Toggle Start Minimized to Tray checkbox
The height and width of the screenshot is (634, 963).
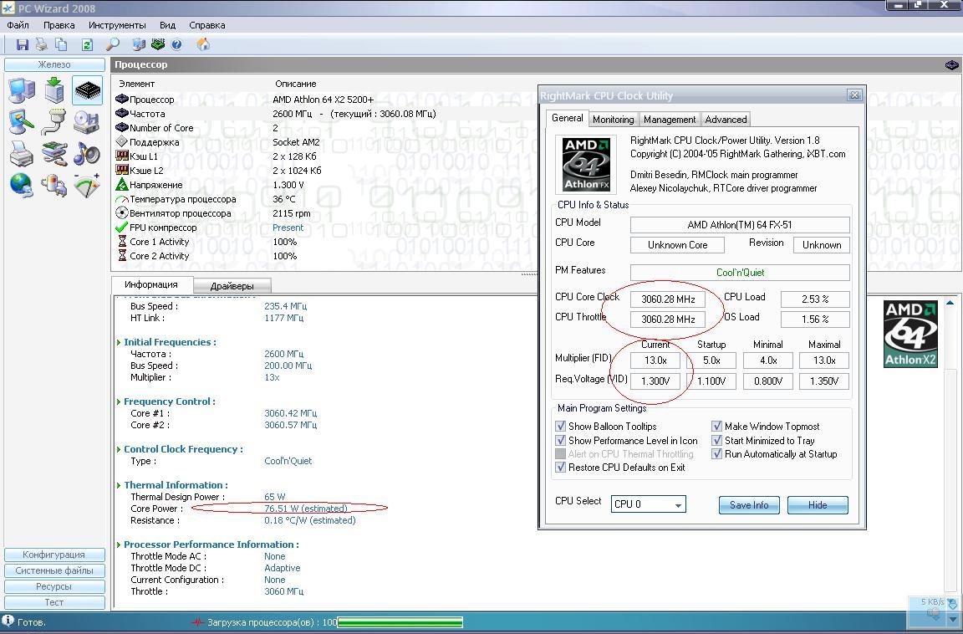coord(716,440)
